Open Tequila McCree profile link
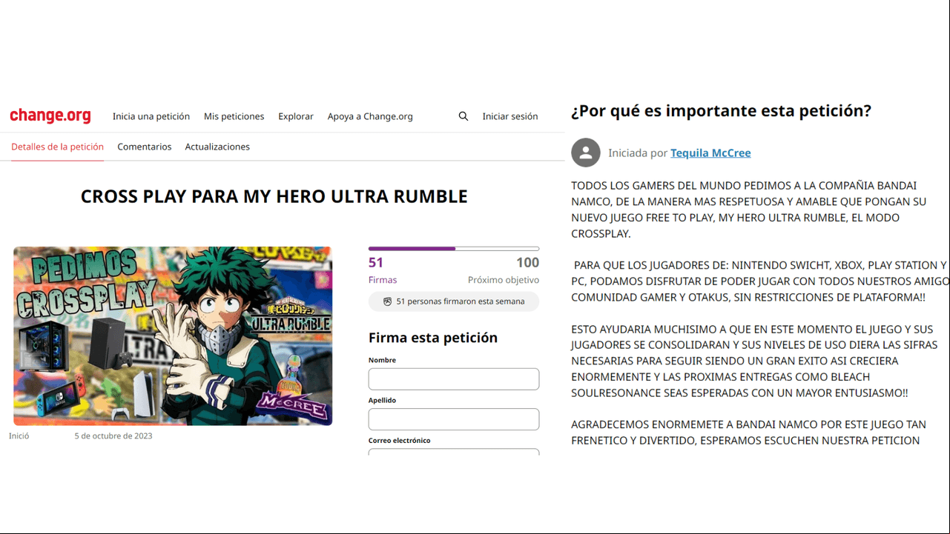The width and height of the screenshot is (950, 534). (710, 153)
